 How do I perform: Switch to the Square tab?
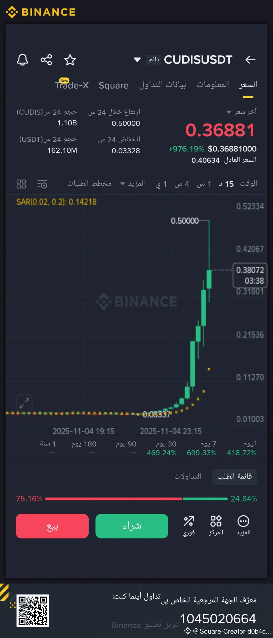coord(114,85)
